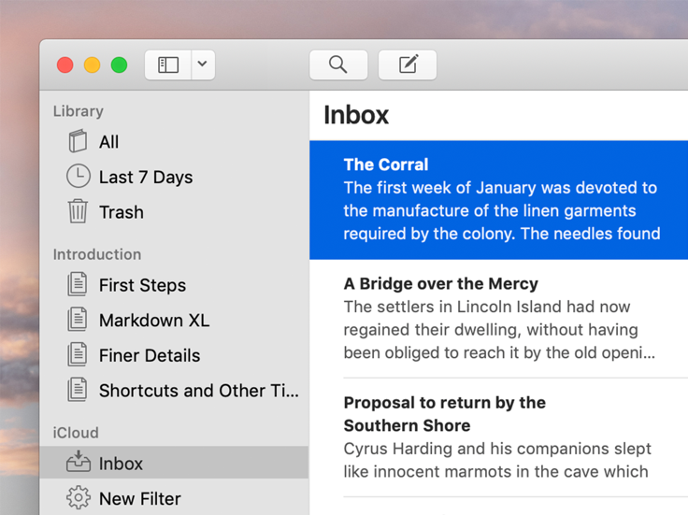This screenshot has height=515, width=688.
Task: Minimize window with yellow button
Action: click(93, 64)
